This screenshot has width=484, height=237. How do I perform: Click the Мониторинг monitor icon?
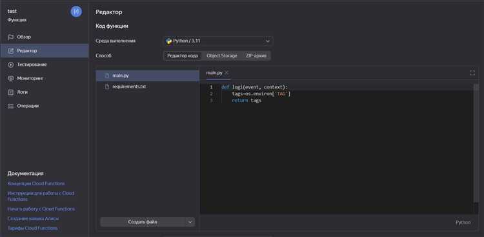11,79
